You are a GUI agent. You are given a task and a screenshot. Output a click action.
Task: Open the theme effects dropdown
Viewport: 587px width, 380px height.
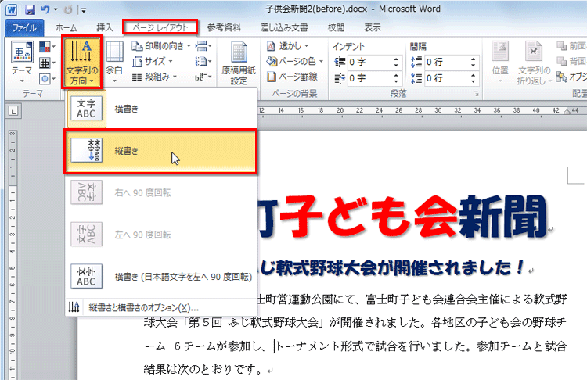(48, 79)
